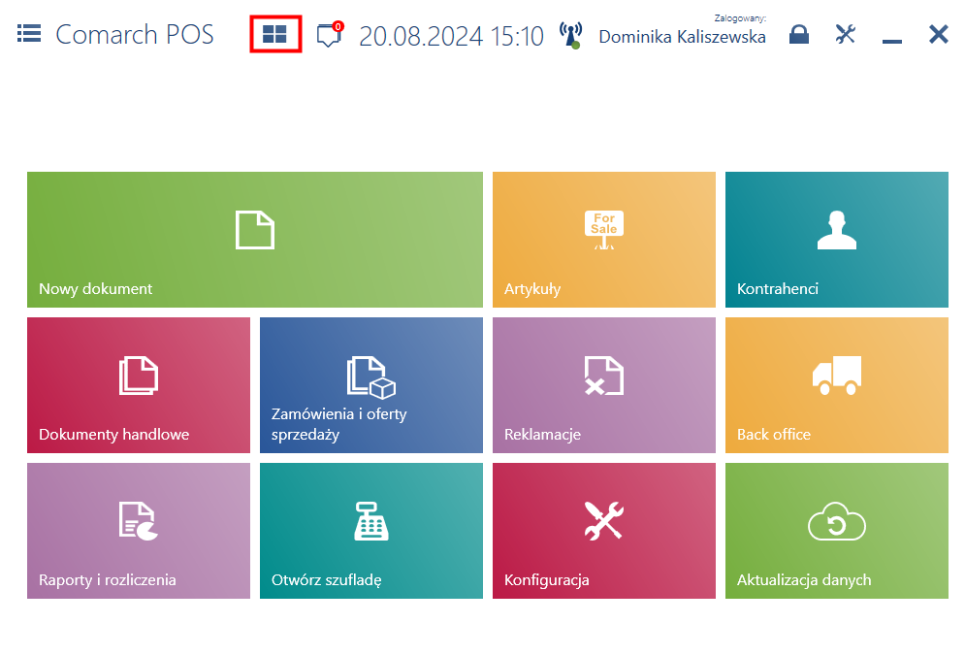Viewport: 965px width, 656px height.
Task: Click the logged-in user Dominika Kaliszewska
Action: tap(682, 37)
